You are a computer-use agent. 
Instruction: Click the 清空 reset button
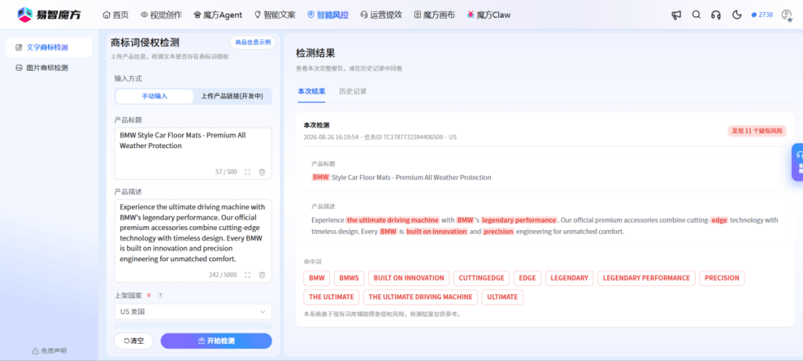pos(133,341)
